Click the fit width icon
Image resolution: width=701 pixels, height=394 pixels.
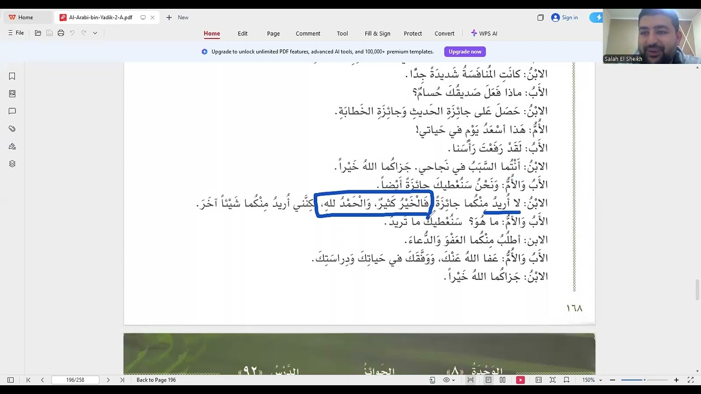point(566,380)
